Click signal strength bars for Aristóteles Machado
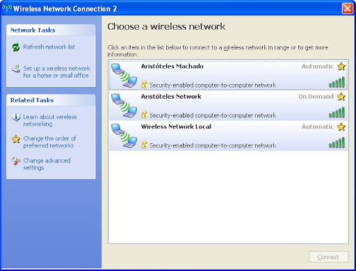 tap(337, 82)
